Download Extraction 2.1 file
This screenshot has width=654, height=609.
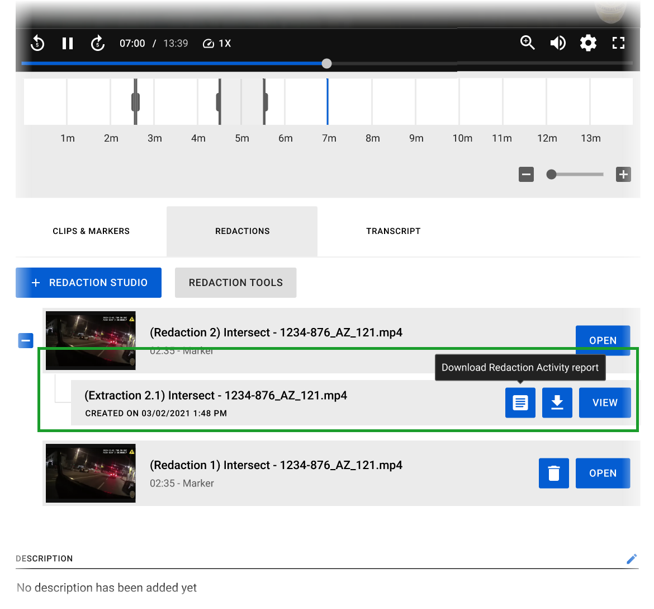pyautogui.click(x=557, y=402)
